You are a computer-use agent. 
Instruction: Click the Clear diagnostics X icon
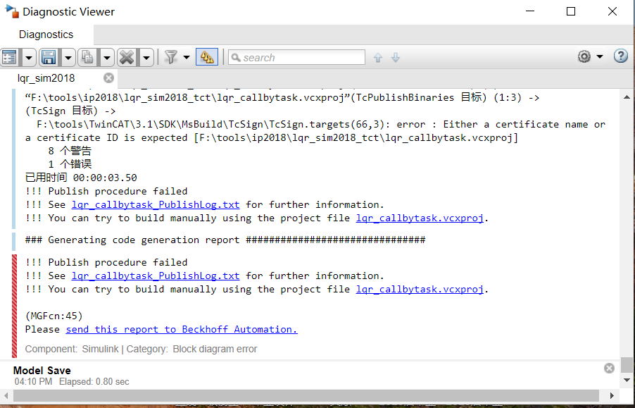click(x=127, y=57)
